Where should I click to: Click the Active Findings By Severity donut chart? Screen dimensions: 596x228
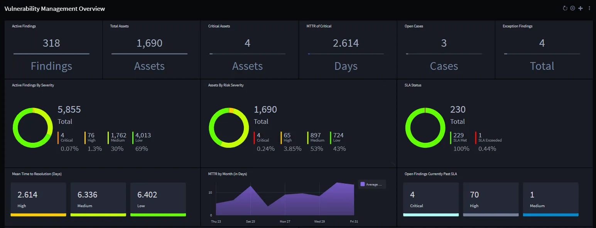(33, 127)
